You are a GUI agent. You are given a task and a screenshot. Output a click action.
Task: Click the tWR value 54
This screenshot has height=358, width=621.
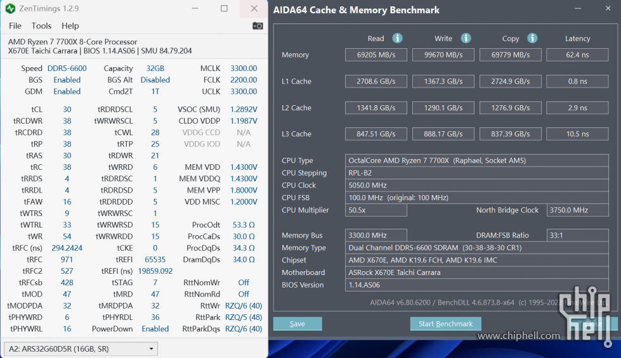(x=67, y=236)
